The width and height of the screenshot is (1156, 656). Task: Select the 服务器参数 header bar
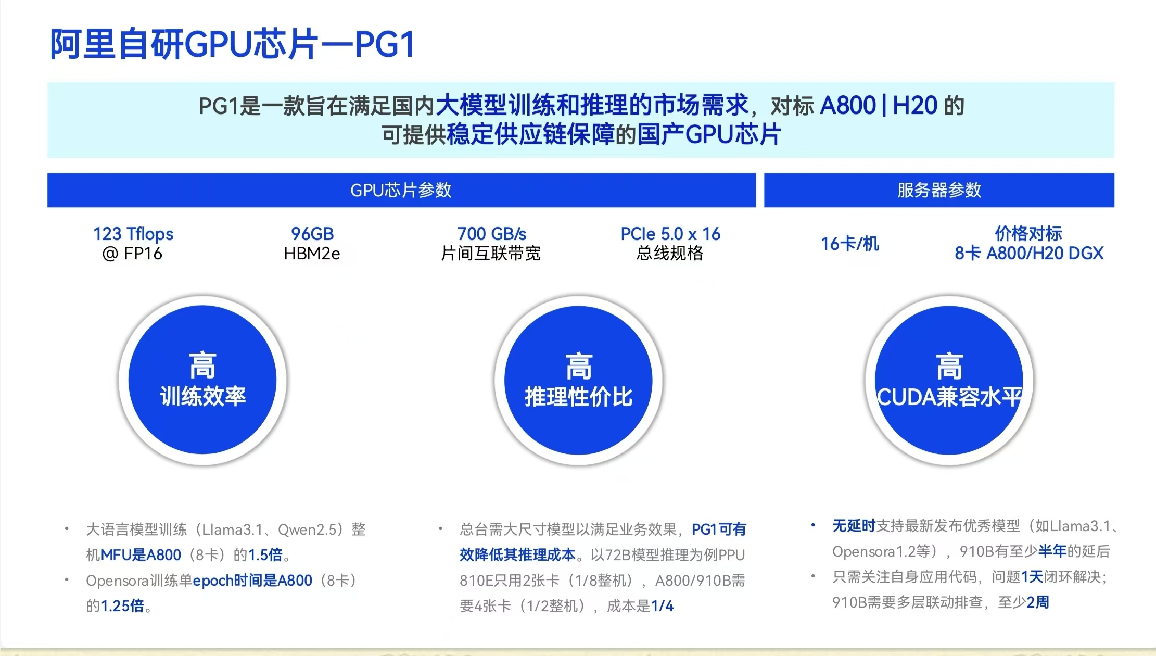click(939, 190)
